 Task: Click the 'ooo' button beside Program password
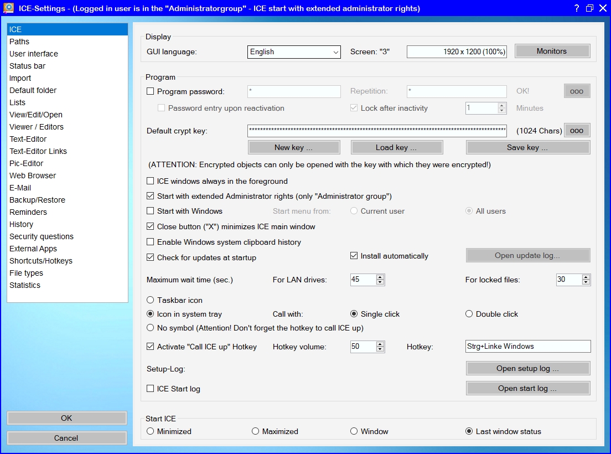tap(577, 91)
